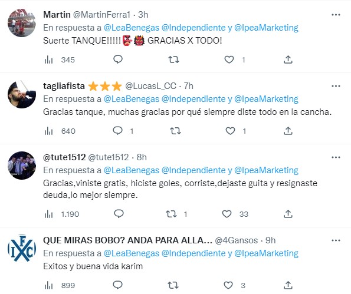Open more options menu on tute1512 tweet
This screenshot has width=351, height=294.
pos(336,157)
